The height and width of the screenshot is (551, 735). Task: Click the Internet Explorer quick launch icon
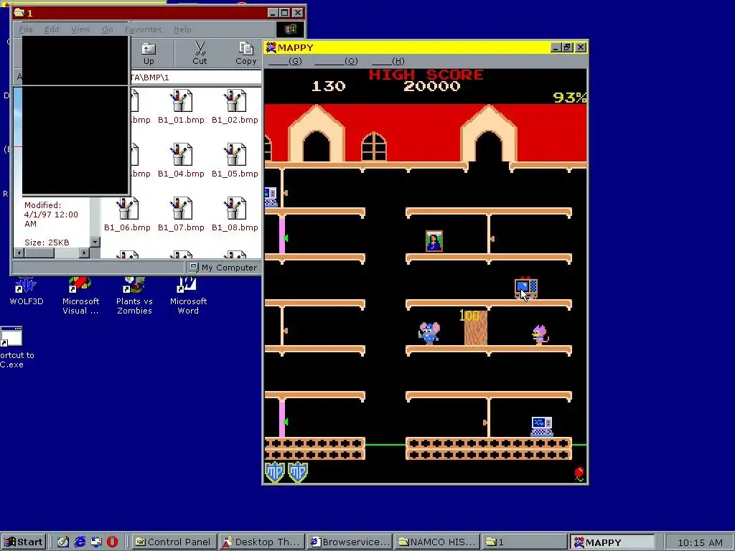(x=80, y=542)
